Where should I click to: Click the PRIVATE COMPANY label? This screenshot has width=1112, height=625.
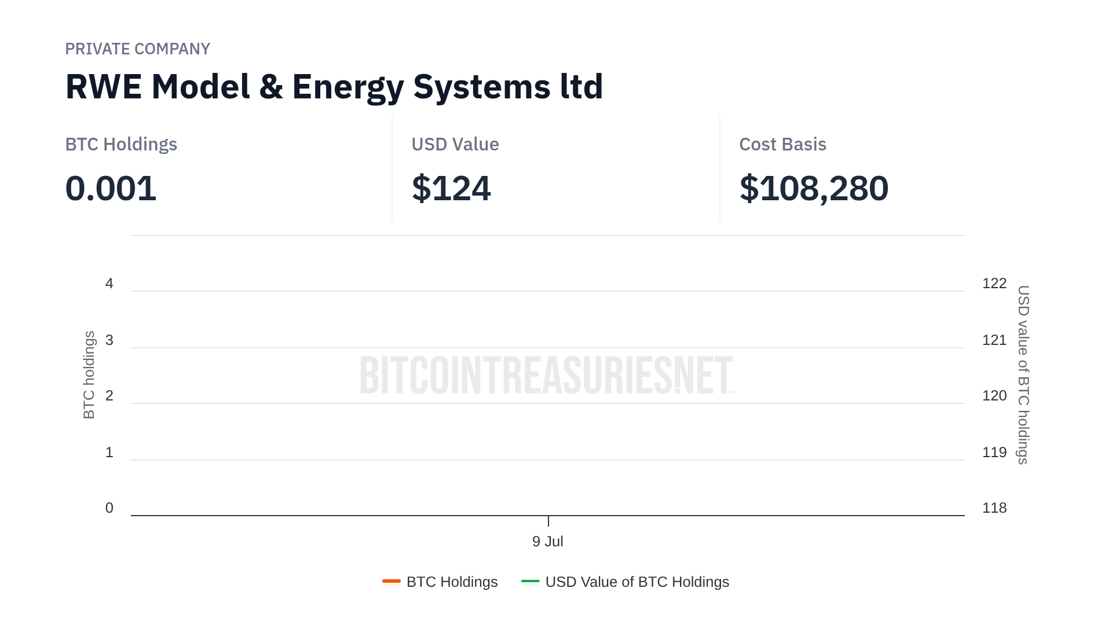(x=137, y=49)
